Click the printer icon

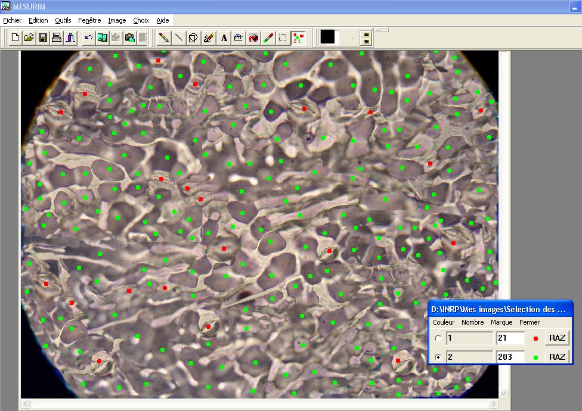(x=57, y=38)
